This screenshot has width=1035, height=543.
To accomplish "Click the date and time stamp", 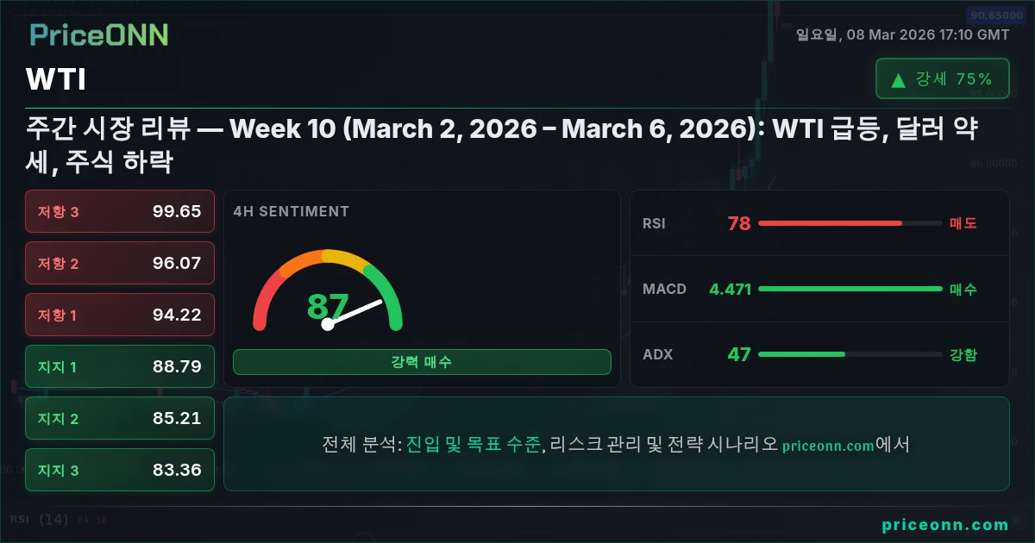I will (x=902, y=34).
